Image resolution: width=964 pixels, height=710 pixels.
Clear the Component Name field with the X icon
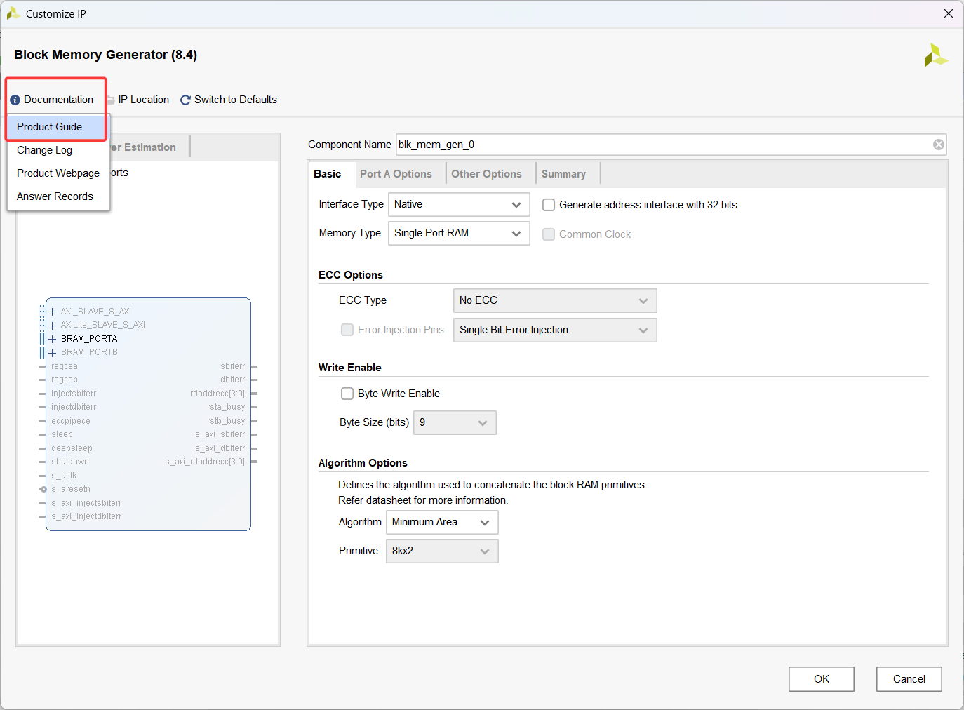(938, 145)
